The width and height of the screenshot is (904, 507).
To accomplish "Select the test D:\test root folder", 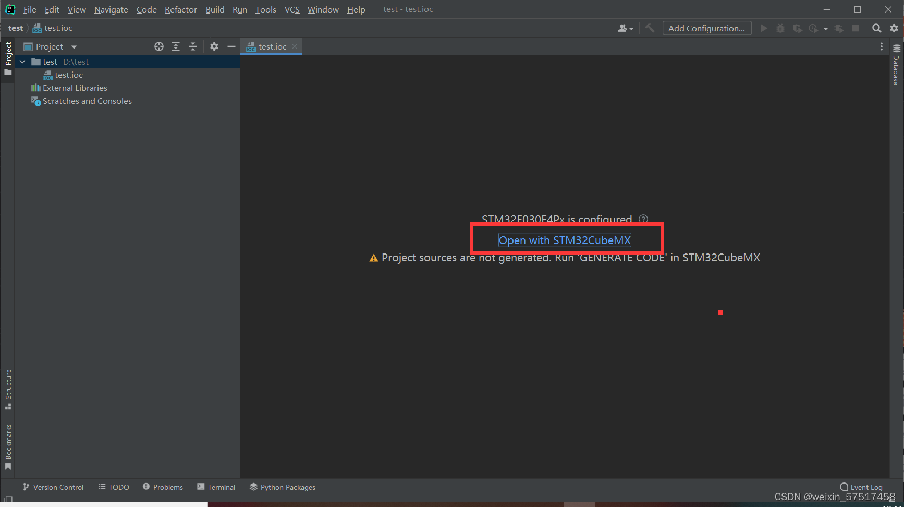I will click(127, 62).
